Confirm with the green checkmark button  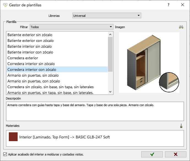(152, 154)
